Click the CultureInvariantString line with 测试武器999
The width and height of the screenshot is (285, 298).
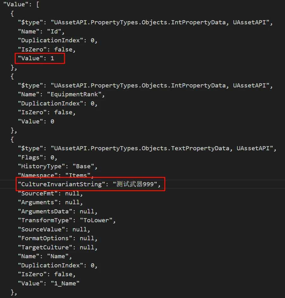pyautogui.click(x=89, y=184)
